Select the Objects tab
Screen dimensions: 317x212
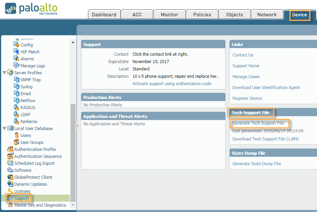(x=234, y=15)
